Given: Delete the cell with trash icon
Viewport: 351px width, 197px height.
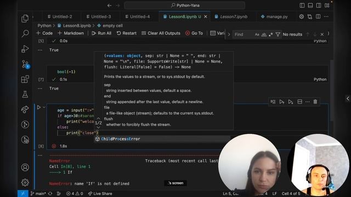Looking at the screenshot, I should [x=315, y=102].
